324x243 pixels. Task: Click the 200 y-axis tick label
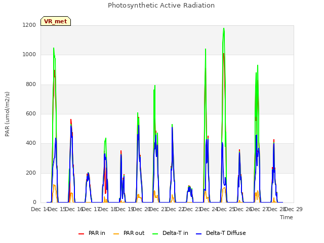[x=31, y=173]
